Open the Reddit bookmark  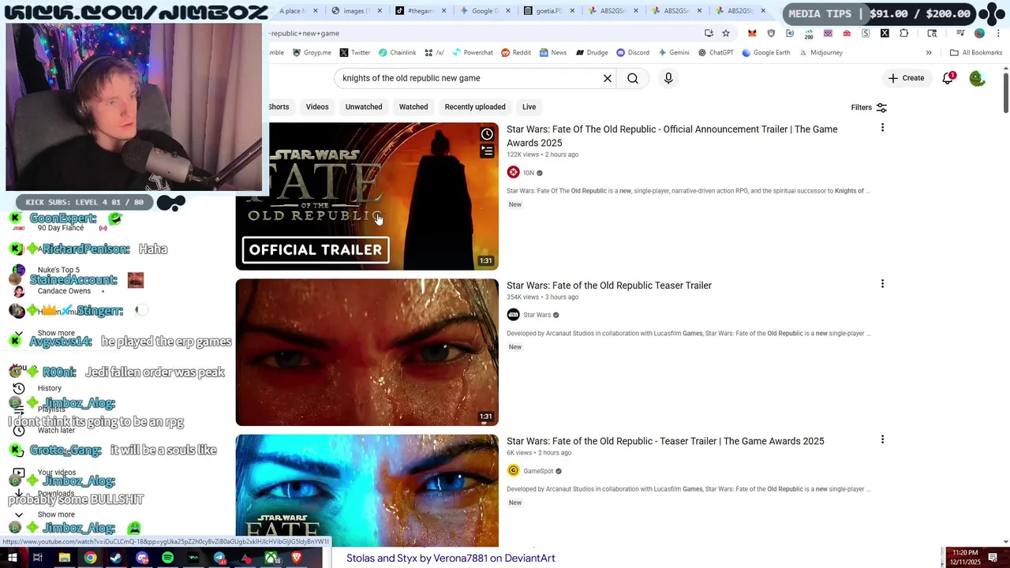[516, 53]
